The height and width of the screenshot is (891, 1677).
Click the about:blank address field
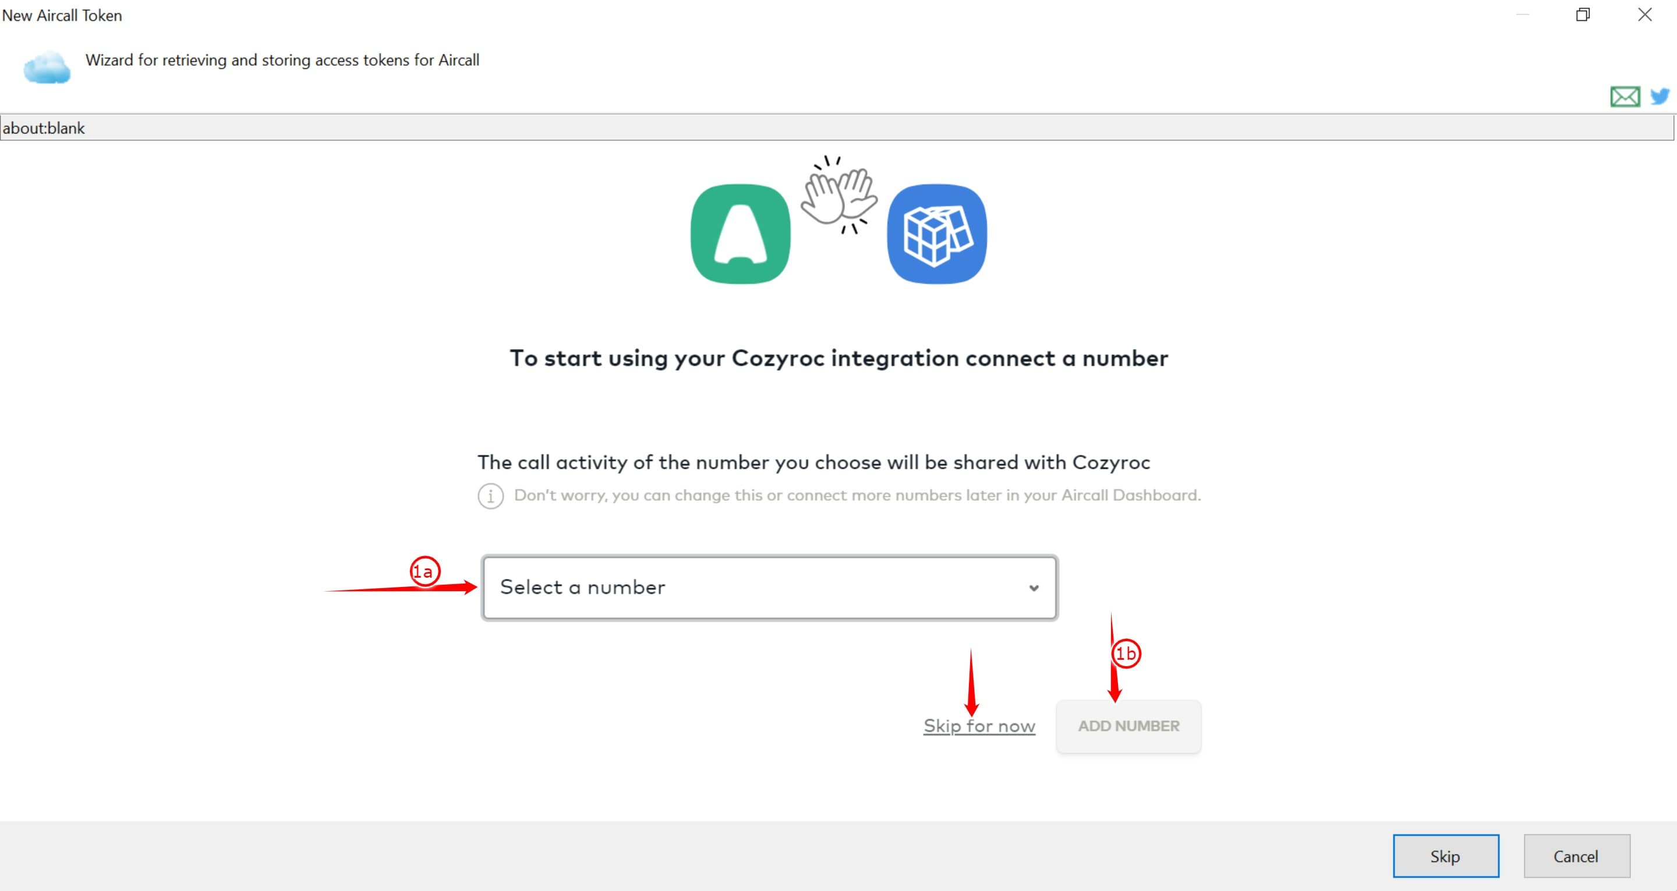tap(837, 128)
